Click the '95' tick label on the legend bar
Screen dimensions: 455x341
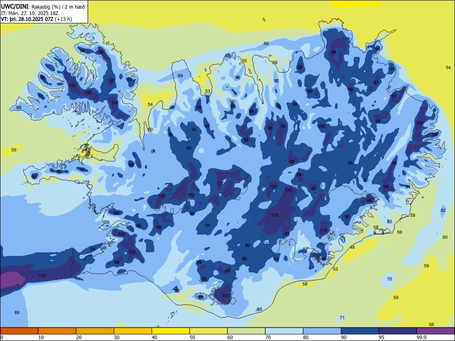click(381, 337)
